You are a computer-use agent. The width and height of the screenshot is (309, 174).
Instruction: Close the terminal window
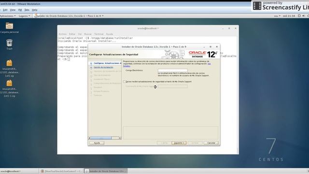click(236, 29)
